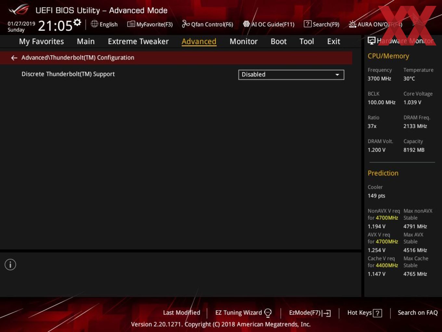Click the MyFavorite list icon
442x332 pixels.
click(131, 24)
